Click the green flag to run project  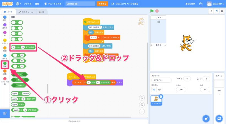(x=152, y=11)
